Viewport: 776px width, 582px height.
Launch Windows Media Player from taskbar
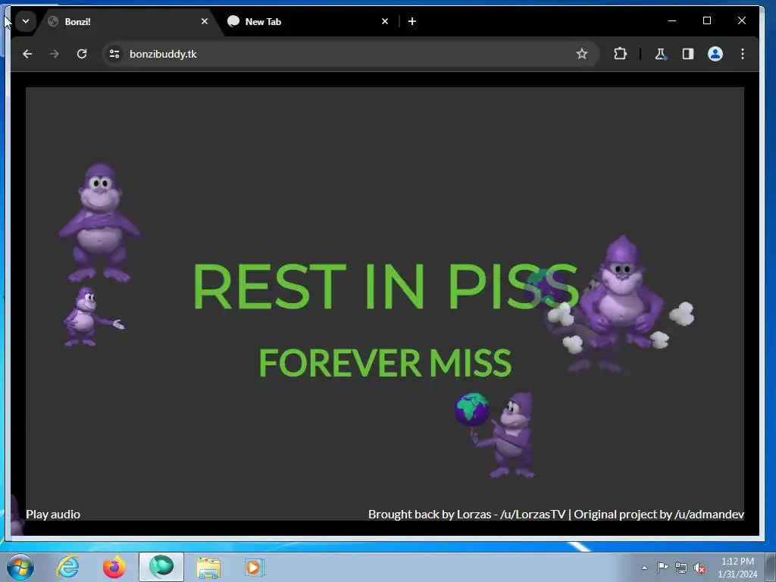click(x=255, y=567)
